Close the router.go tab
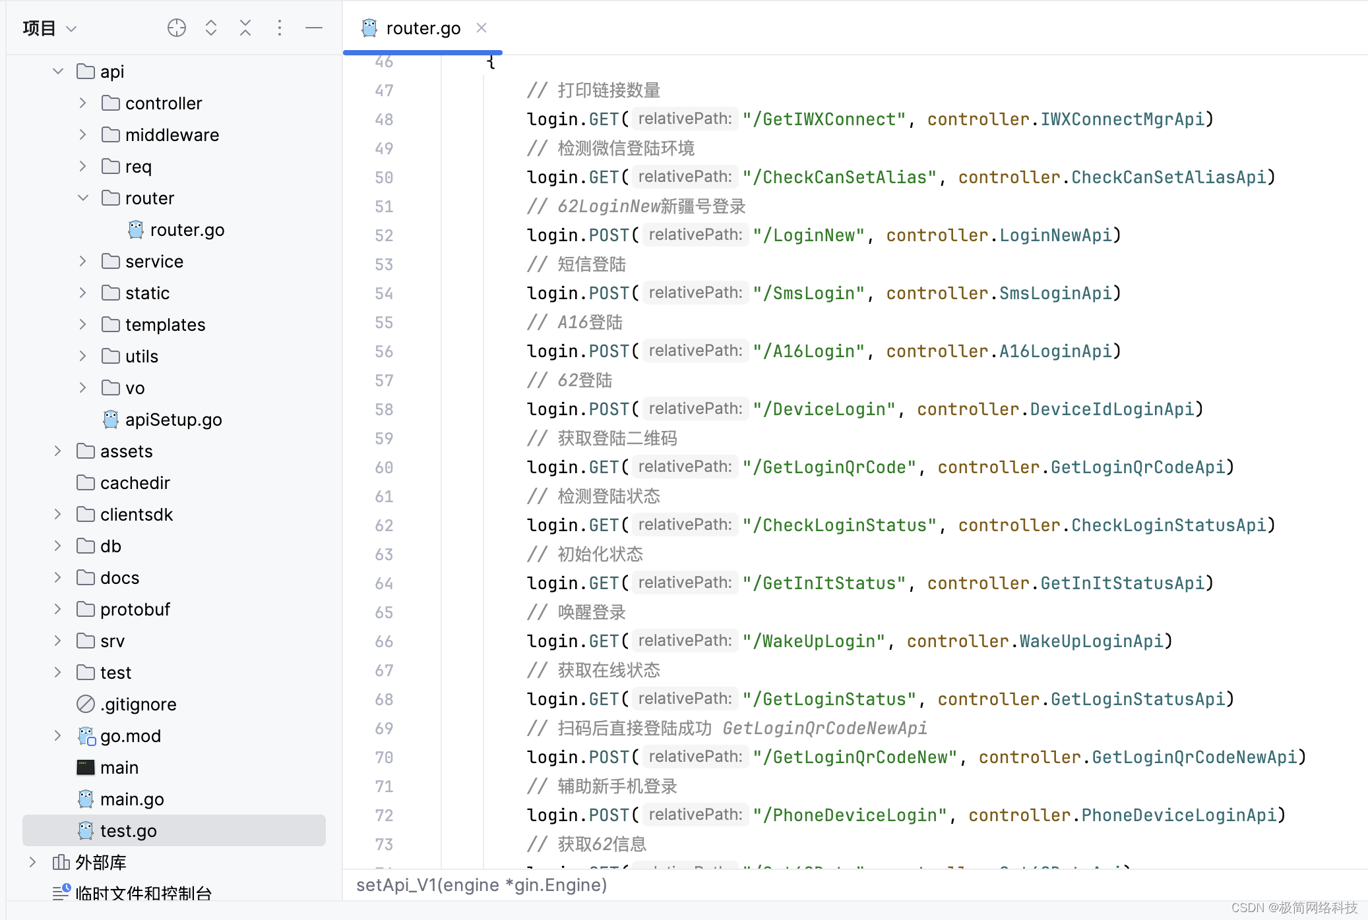Viewport: 1368px width, 920px height. point(482,28)
